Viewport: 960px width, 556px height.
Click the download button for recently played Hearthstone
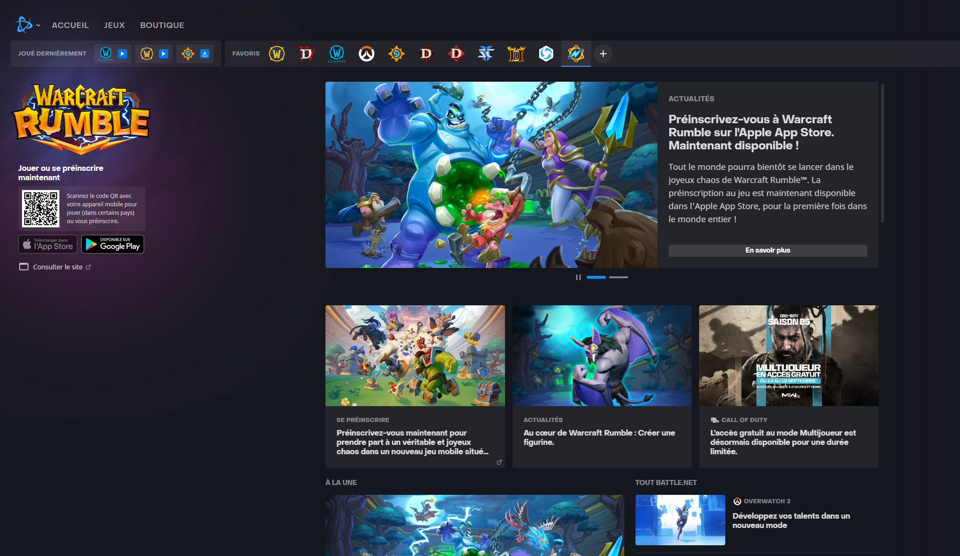coord(205,54)
